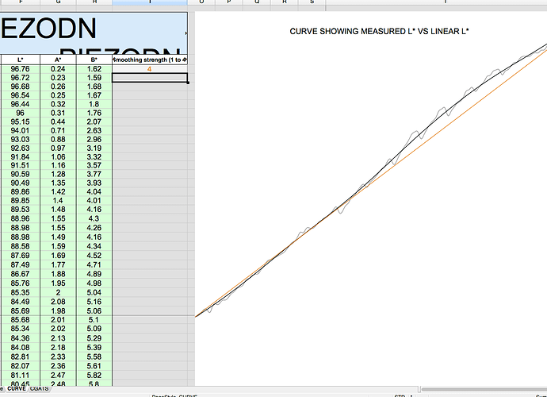Screen dimensions: 547x397
Task: Select the empty cell below smoothing value
Action: [x=150, y=78]
